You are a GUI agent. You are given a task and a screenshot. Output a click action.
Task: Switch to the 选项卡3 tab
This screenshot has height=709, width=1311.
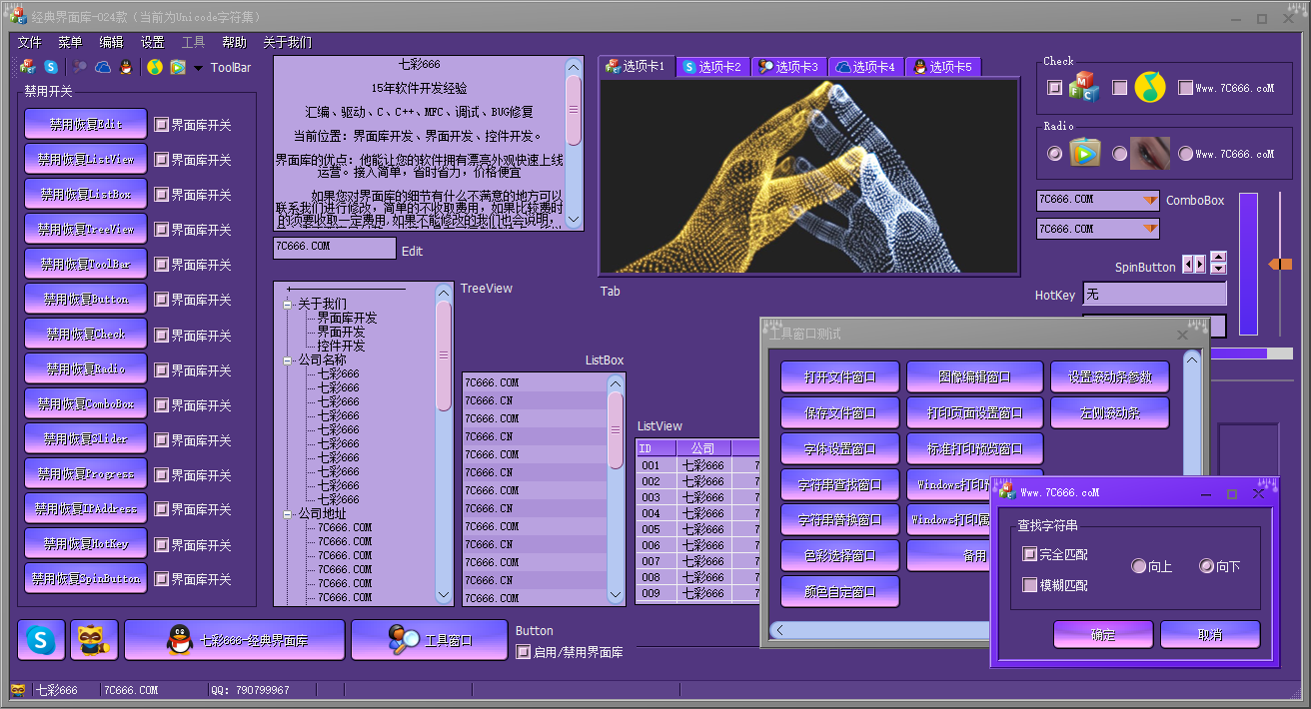(x=788, y=67)
